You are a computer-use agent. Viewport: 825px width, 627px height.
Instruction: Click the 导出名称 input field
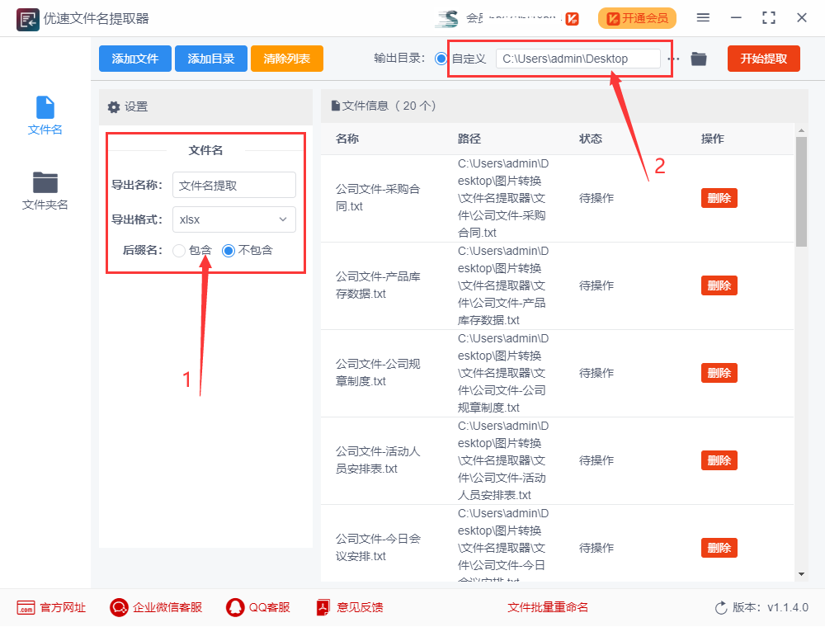point(233,185)
